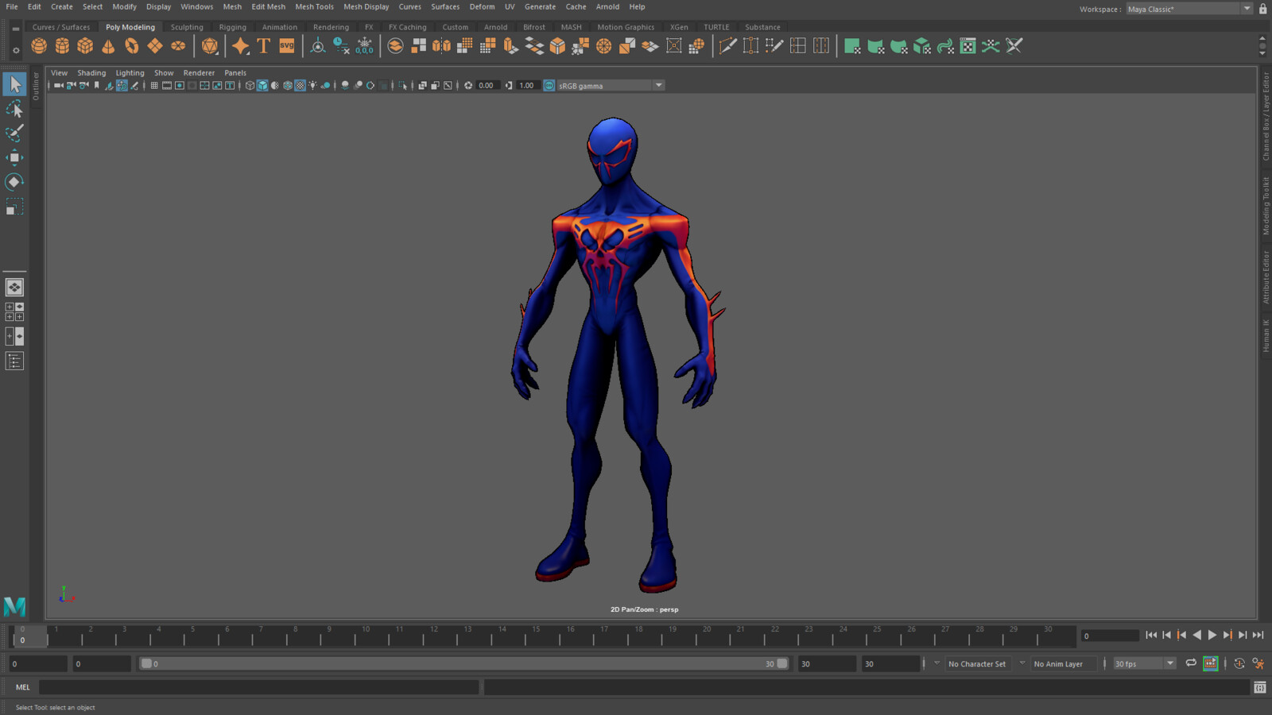Screen dimensions: 1272x715
Task: Toggle the viewport film gate button
Action: [167, 86]
